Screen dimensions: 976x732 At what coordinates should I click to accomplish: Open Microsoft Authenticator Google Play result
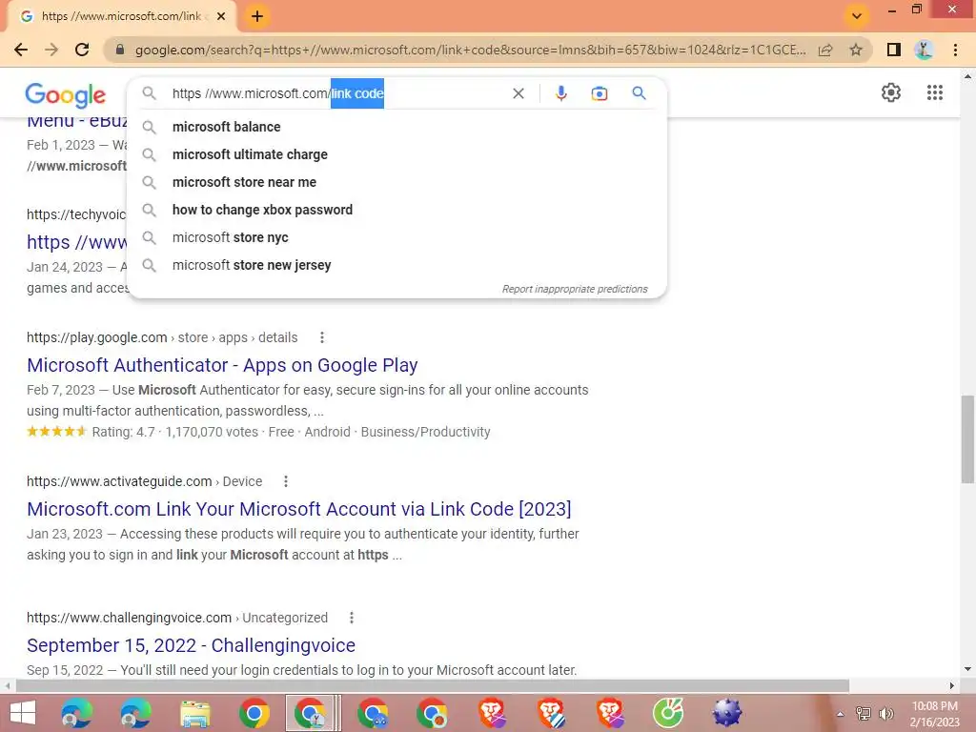coord(222,365)
